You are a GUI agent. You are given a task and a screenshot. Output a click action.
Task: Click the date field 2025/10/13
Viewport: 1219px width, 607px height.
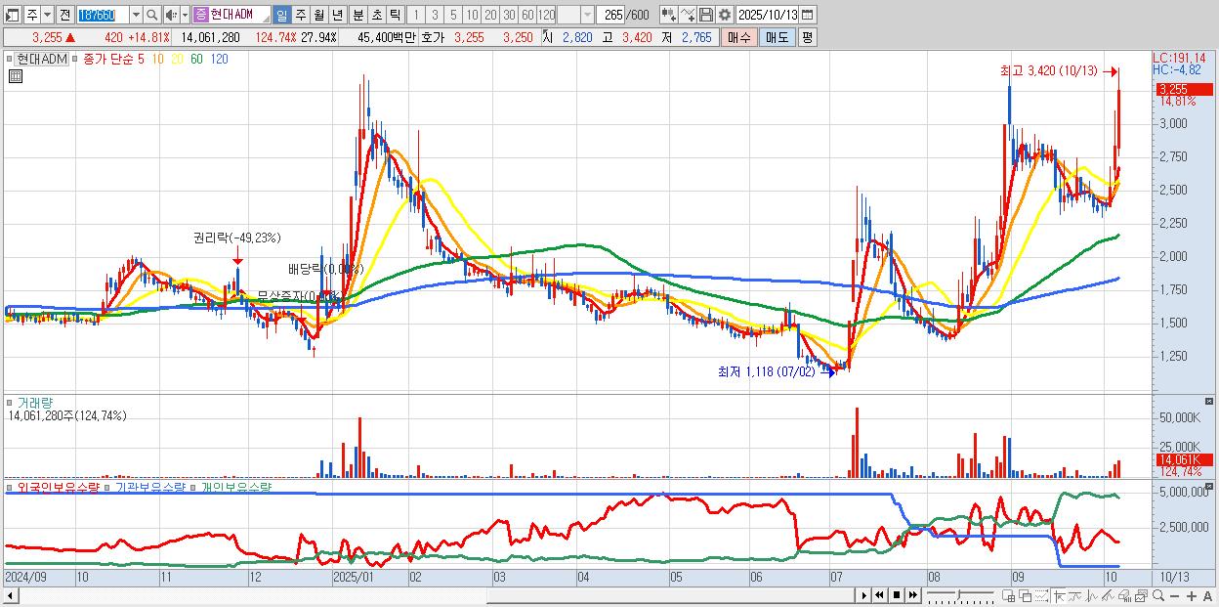(x=768, y=15)
